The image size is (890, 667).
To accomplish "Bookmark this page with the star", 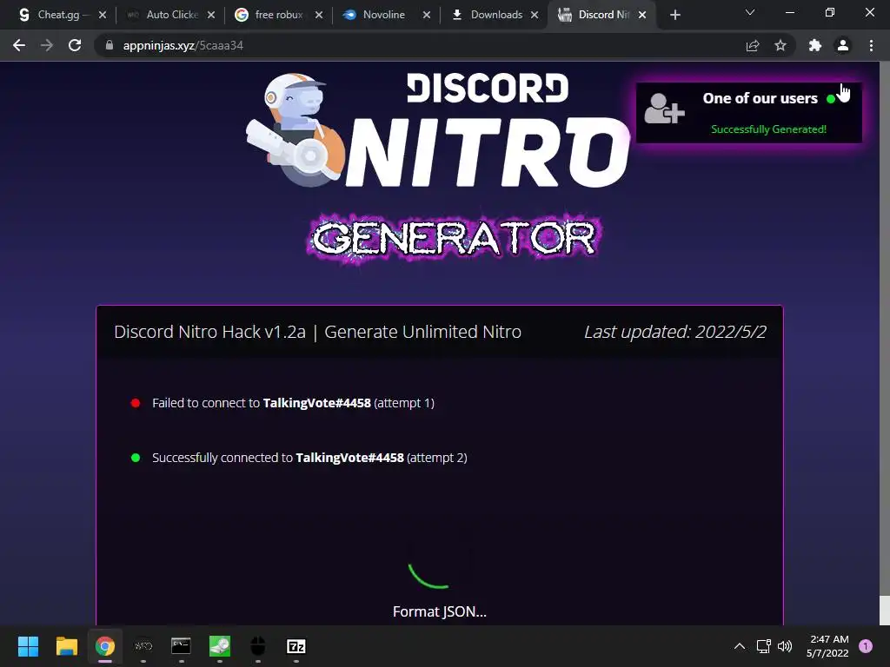I will (x=780, y=45).
